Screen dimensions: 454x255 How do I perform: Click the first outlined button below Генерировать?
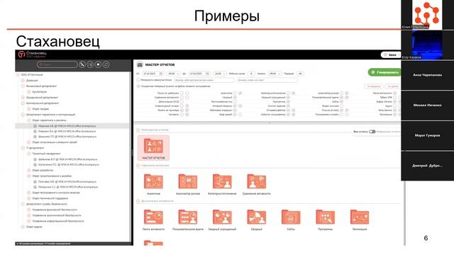tap(374, 86)
